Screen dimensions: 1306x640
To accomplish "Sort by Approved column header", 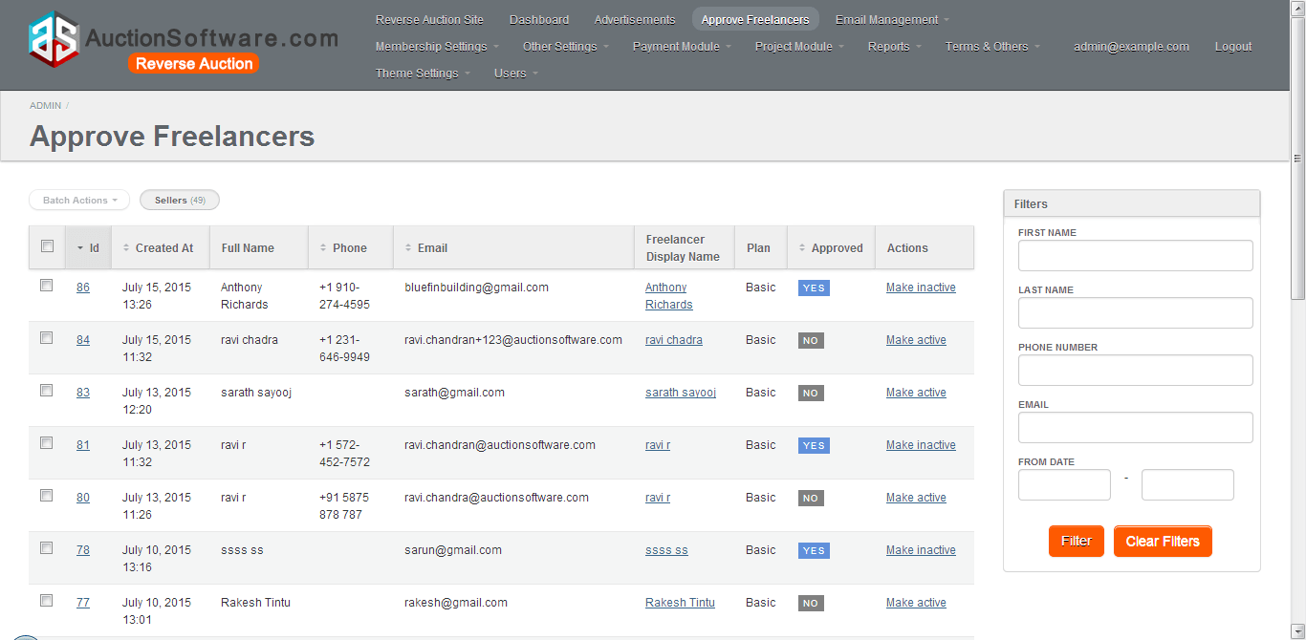I will (x=831, y=247).
